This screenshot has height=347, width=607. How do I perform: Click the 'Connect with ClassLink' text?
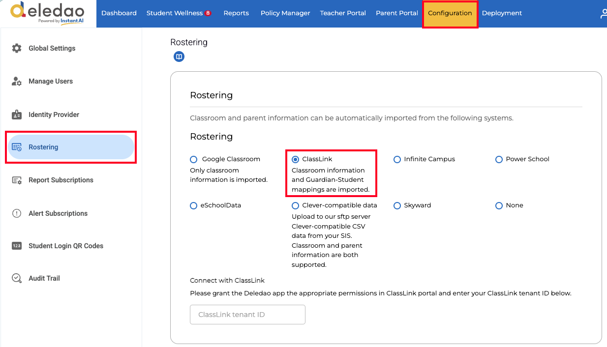click(x=227, y=281)
